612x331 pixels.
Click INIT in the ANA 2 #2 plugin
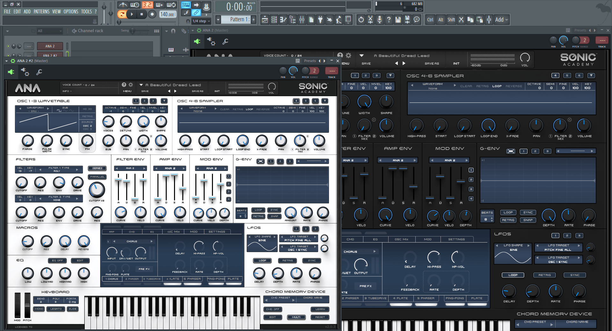[217, 91]
